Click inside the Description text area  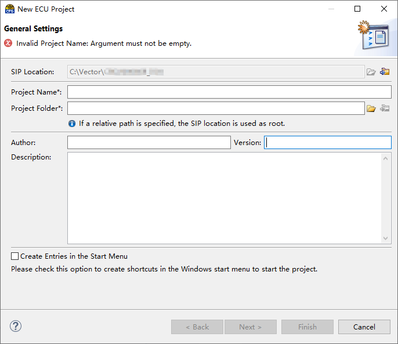pos(225,198)
